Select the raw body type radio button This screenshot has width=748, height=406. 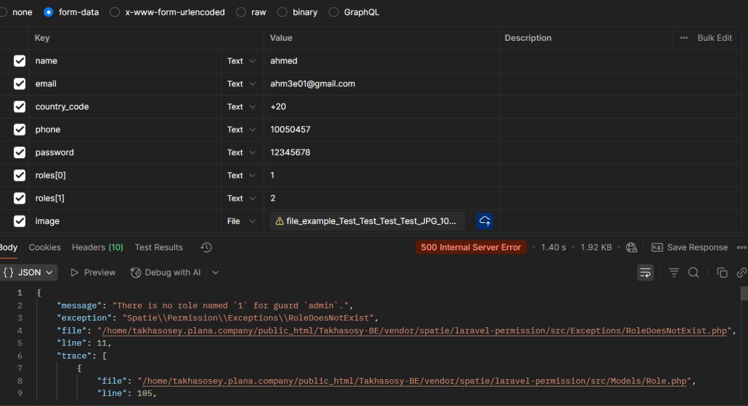tap(241, 12)
